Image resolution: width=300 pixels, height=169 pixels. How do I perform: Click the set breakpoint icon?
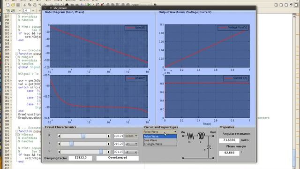tap(98, 5)
